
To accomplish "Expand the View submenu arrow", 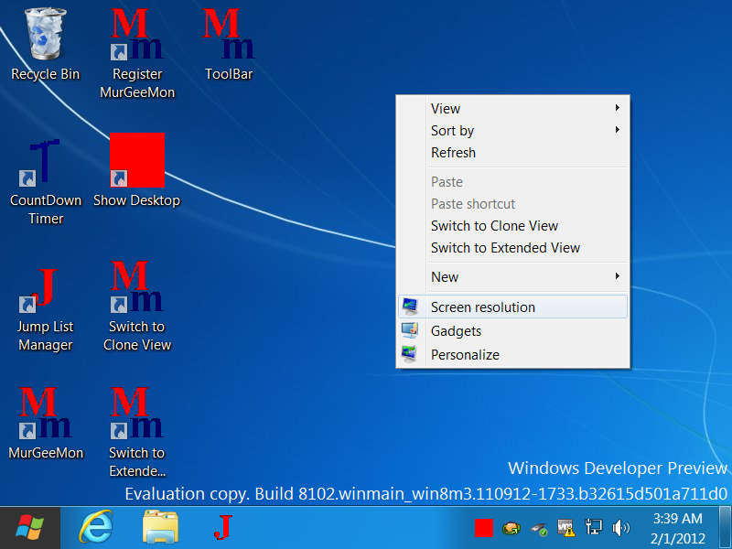I will [617, 108].
